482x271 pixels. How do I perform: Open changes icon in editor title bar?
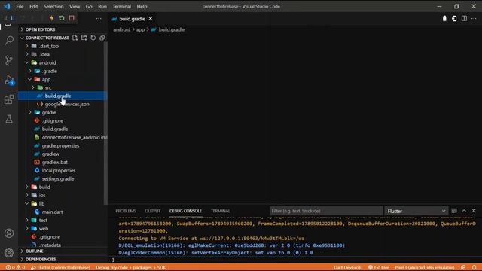(x=454, y=18)
